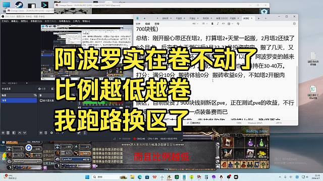The width and height of the screenshot is (323, 181).
Task: Select the display capture source in OBS
Action: [47, 101]
